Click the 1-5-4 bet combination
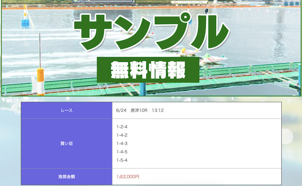 click(x=122, y=160)
